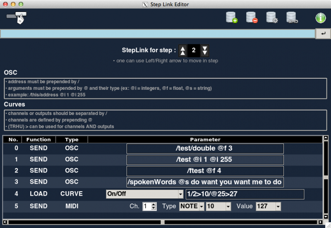Click the pointing hand slider icon
331x228 pixels.
[x=17, y=17]
